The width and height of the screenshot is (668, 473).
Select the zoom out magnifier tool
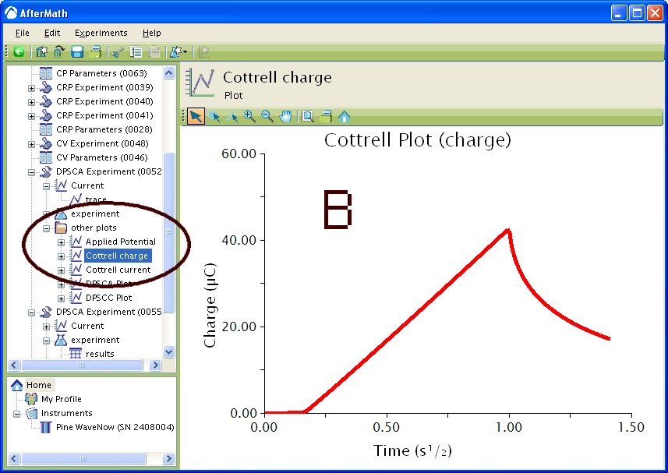pos(267,116)
